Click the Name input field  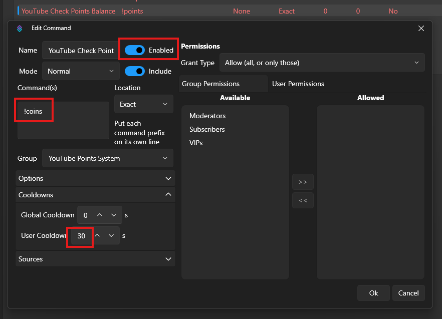pyautogui.click(x=81, y=51)
